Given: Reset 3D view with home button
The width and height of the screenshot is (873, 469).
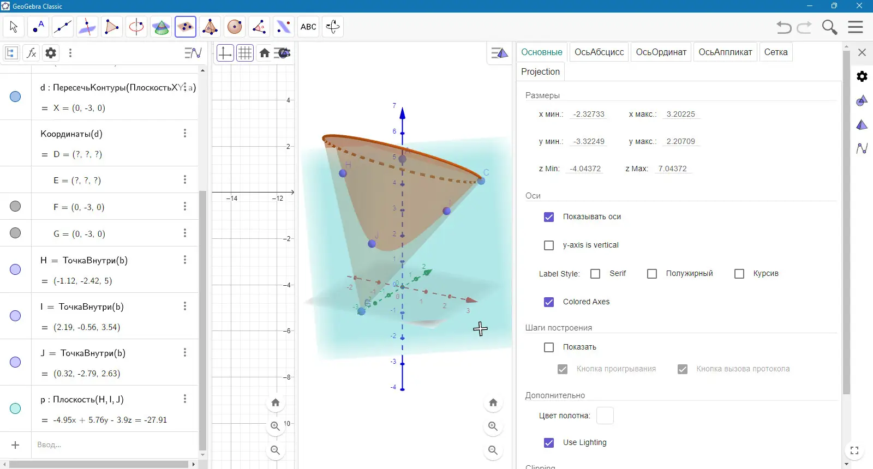Looking at the screenshot, I should (x=493, y=402).
